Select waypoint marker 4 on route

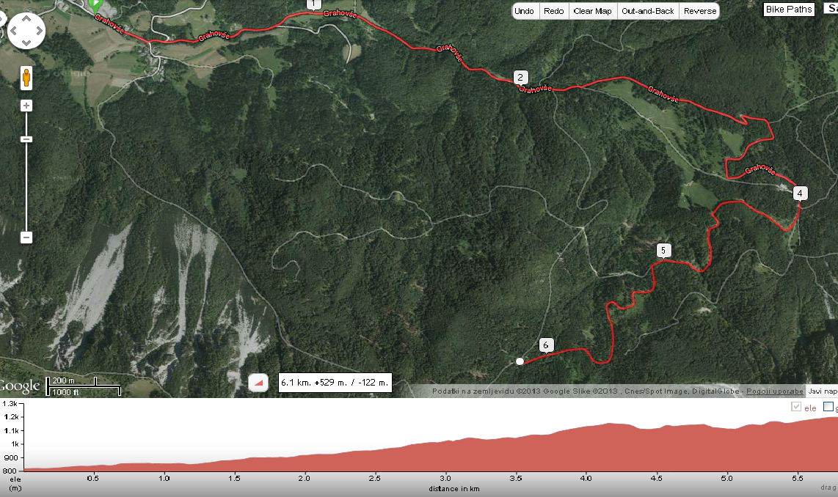[x=800, y=194]
